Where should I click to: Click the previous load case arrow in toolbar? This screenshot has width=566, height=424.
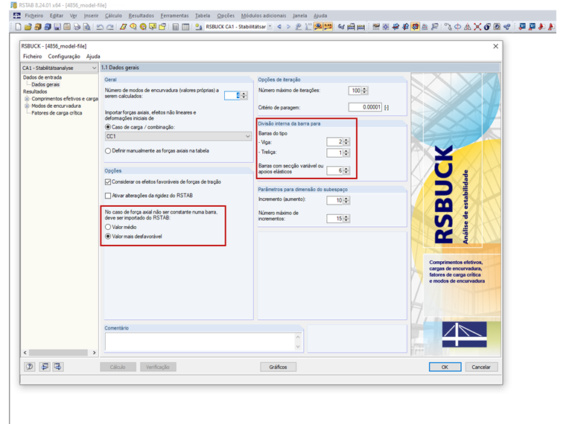[x=279, y=27]
